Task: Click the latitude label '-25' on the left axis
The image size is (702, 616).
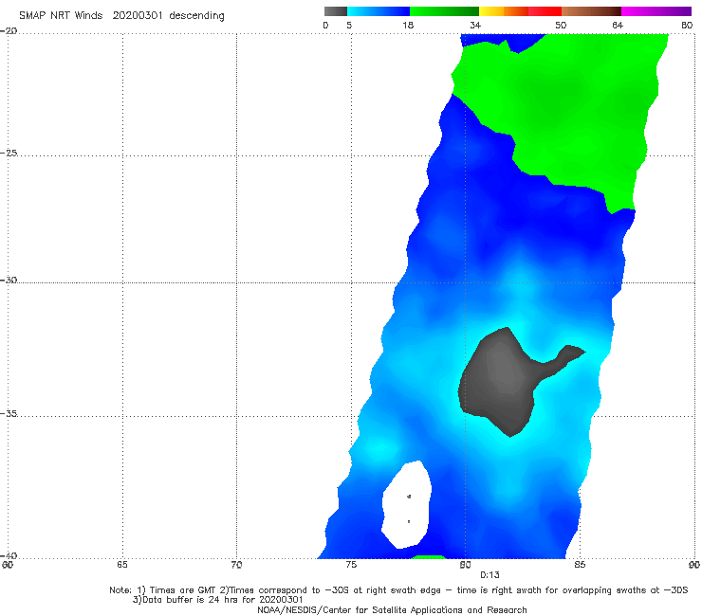Action: [9, 153]
